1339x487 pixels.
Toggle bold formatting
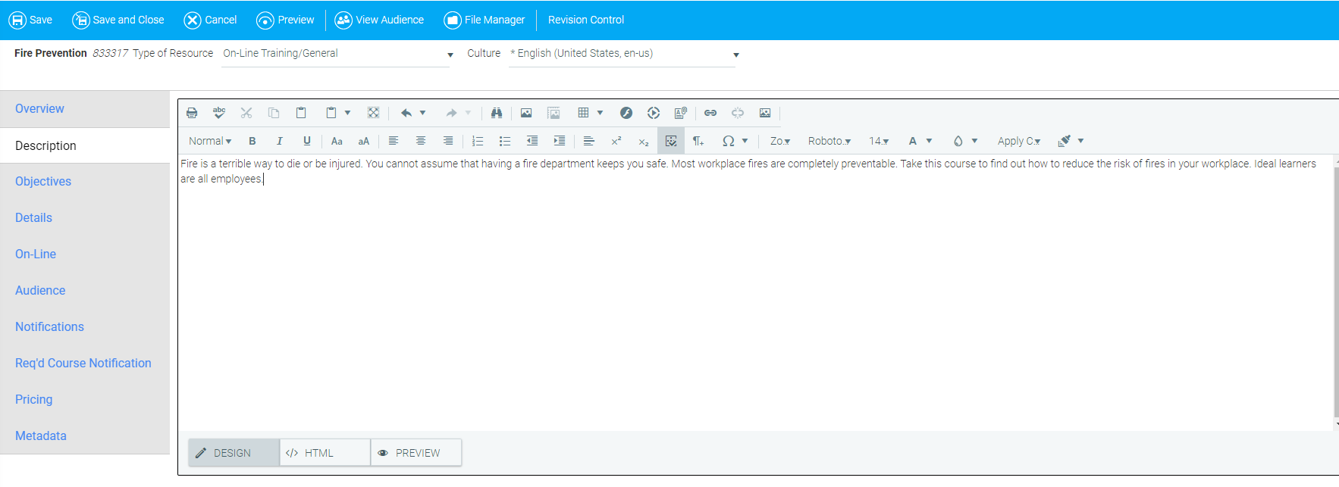click(x=252, y=141)
